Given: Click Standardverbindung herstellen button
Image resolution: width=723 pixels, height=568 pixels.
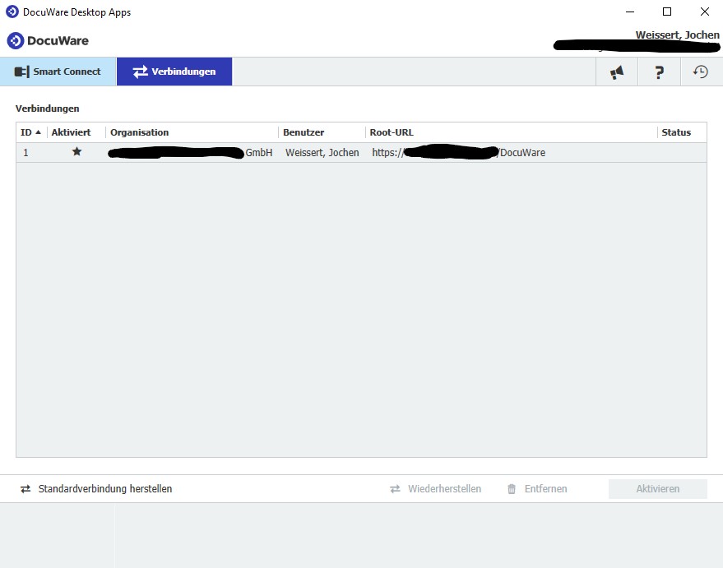Looking at the screenshot, I should [96, 489].
